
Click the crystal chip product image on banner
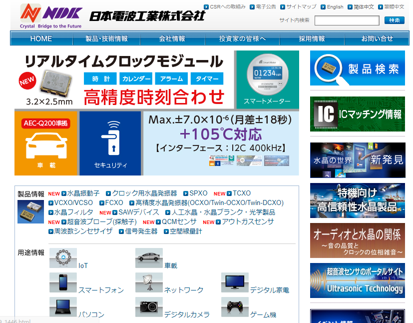click(x=56, y=83)
